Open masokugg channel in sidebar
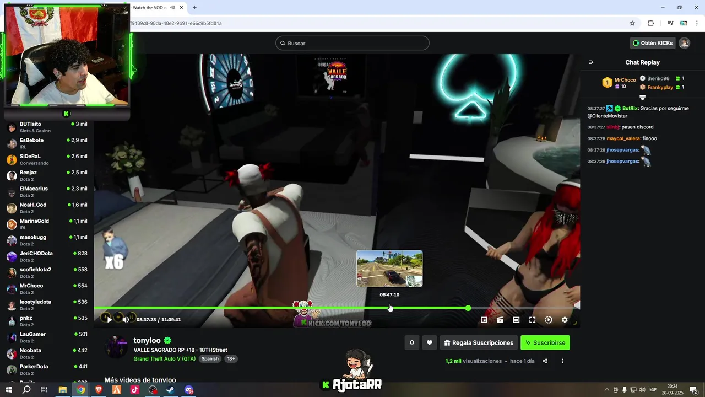Screen dimensions: 705x397 tap(47, 240)
